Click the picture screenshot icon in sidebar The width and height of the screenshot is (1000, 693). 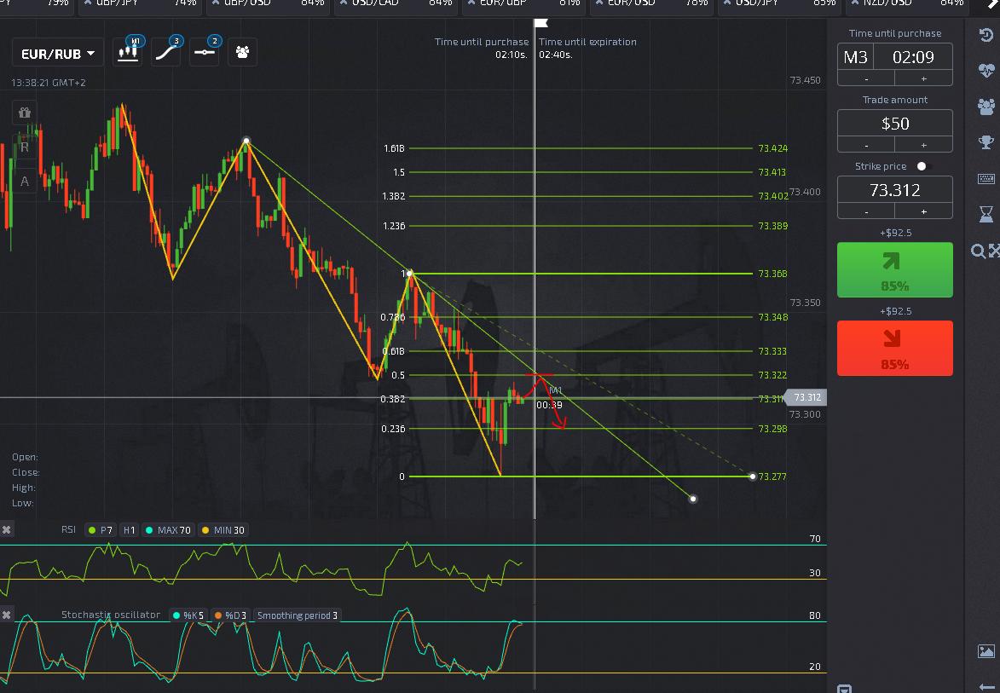986,651
